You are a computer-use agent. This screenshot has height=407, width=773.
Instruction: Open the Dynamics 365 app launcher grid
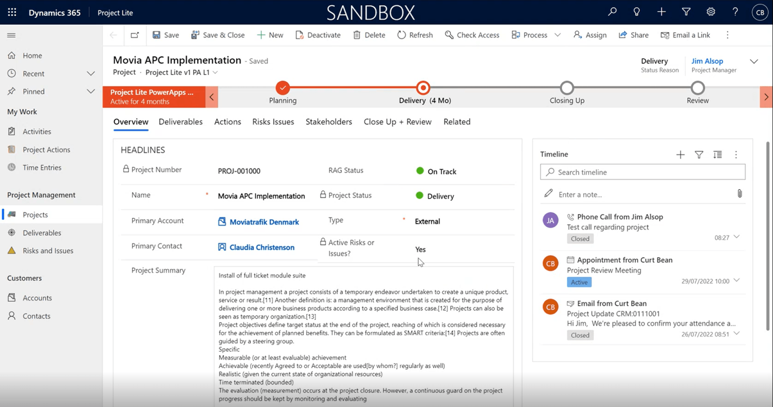pos(12,13)
